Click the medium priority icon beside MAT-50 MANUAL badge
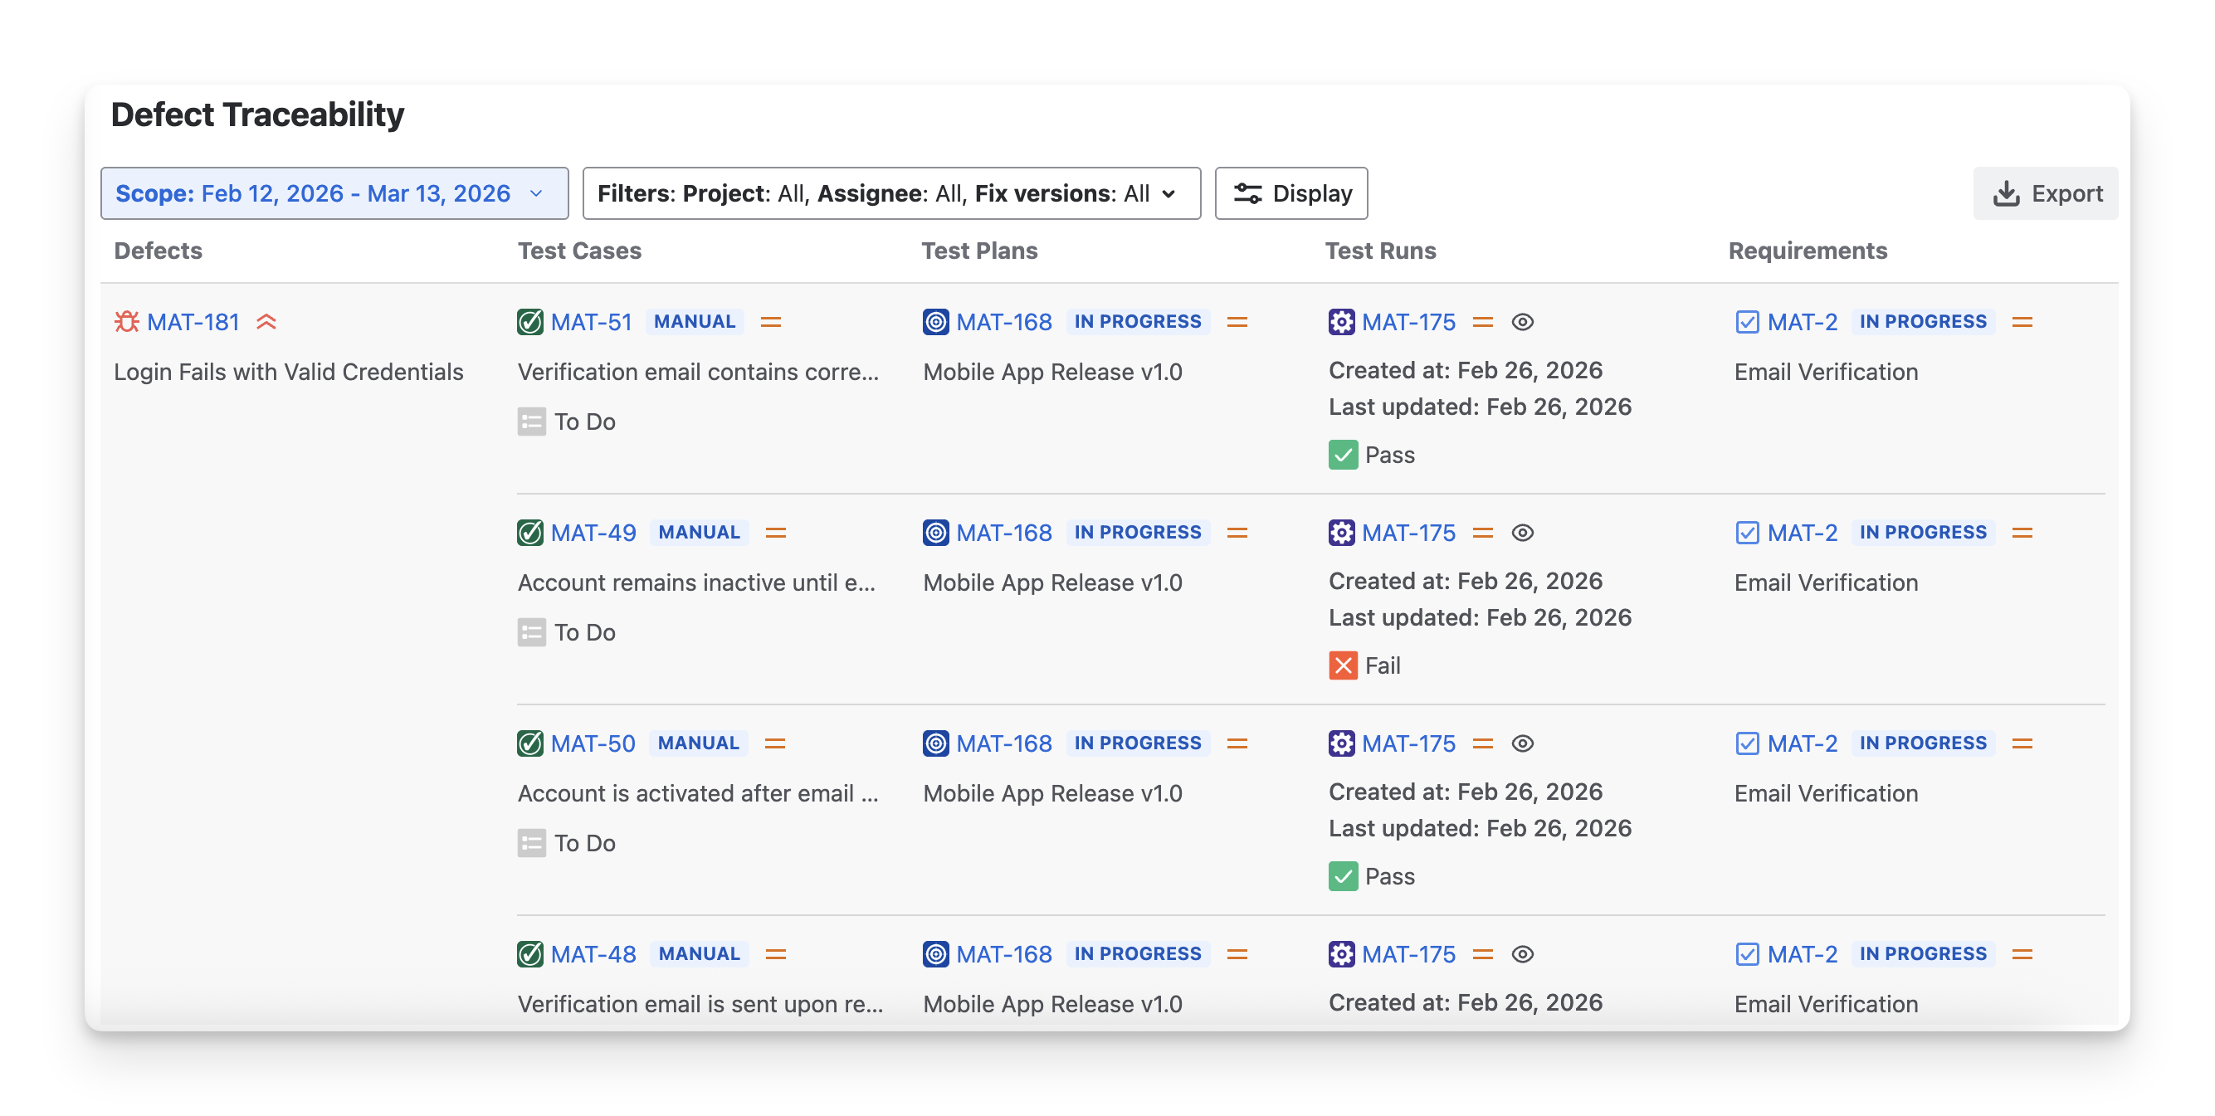This screenshot has width=2215, height=1116. [775, 743]
